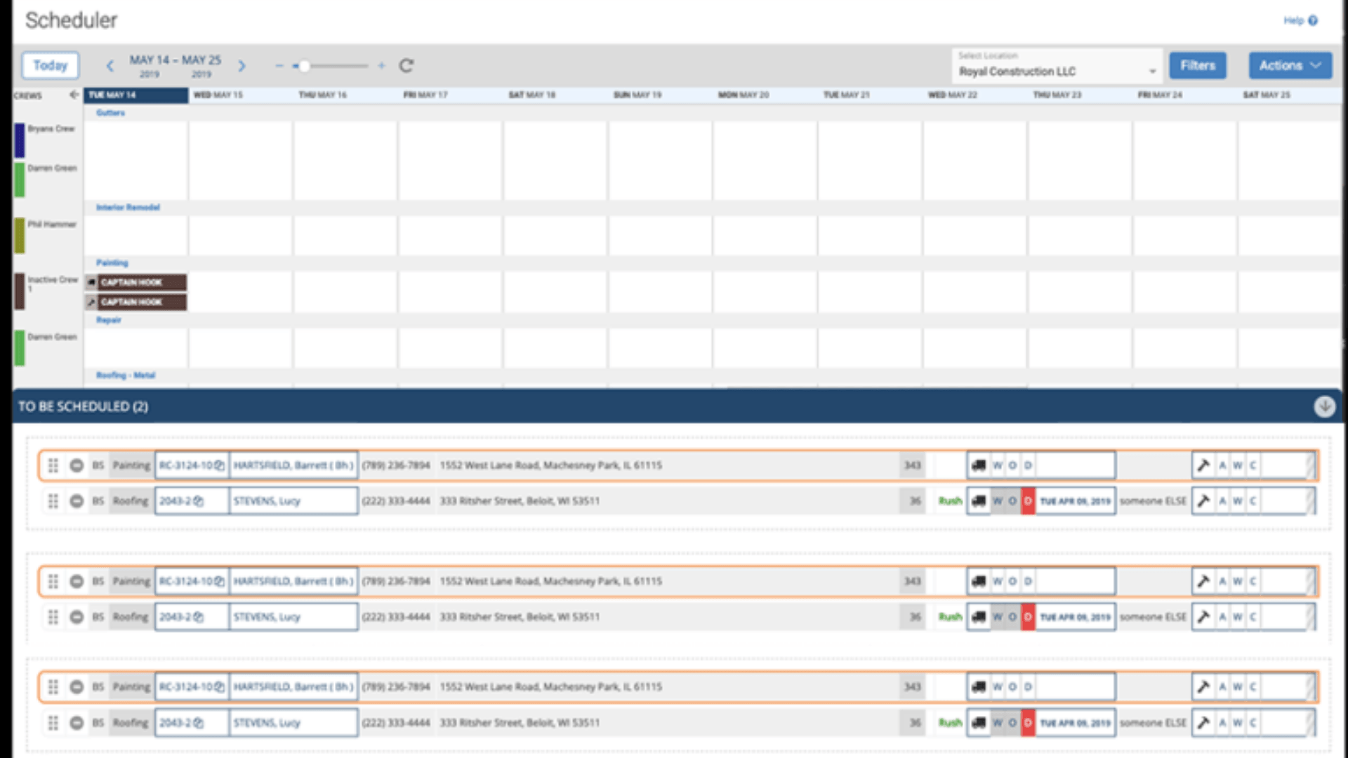The width and height of the screenshot is (1348, 758).
Task: Click the Gutters category heading
Action: click(x=110, y=113)
